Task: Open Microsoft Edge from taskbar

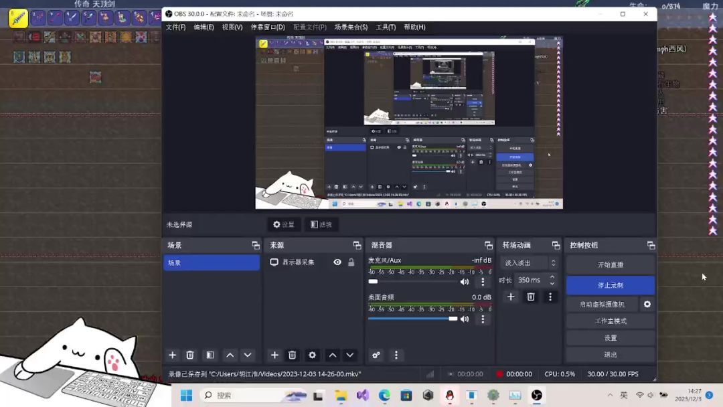Action: click(384, 396)
